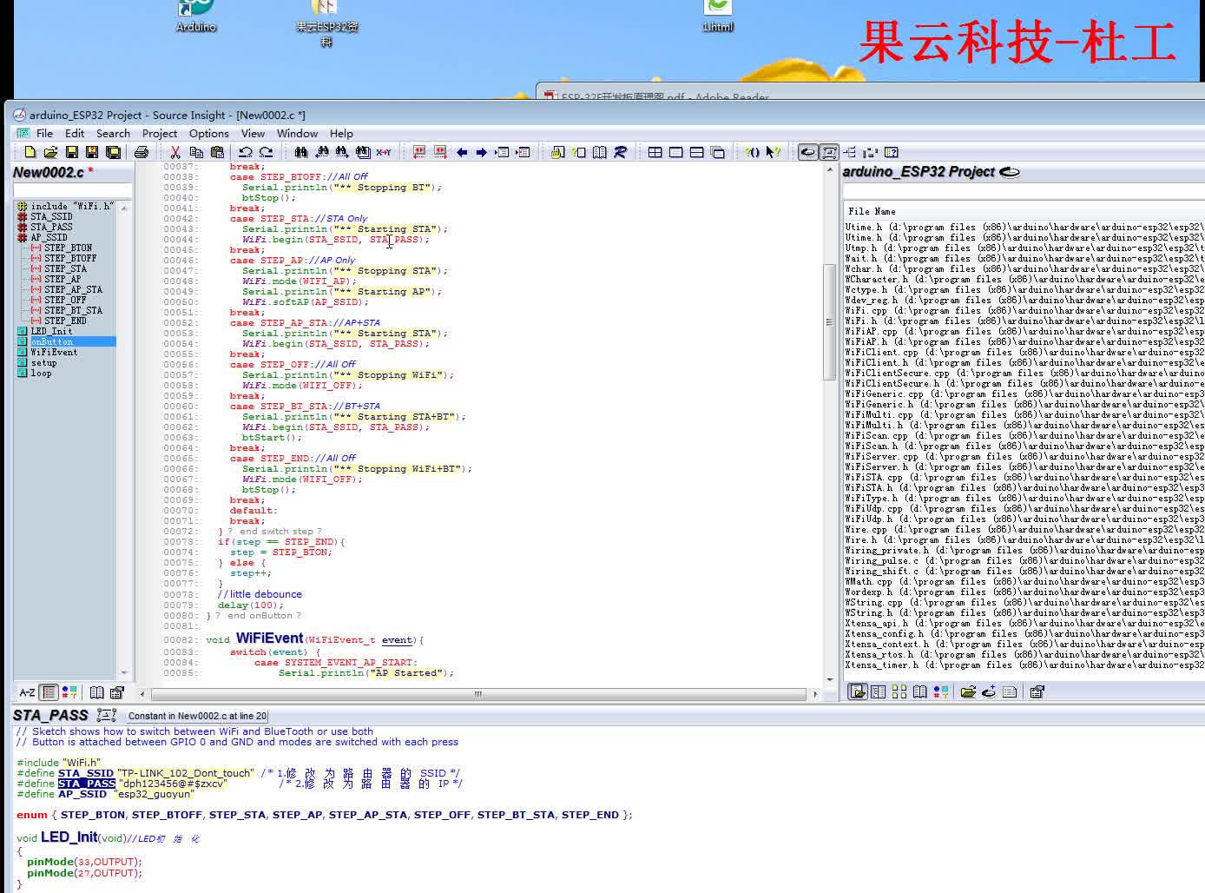The height and width of the screenshot is (893, 1205).
Task: Click the Cascade windows icon
Action: 717,152
